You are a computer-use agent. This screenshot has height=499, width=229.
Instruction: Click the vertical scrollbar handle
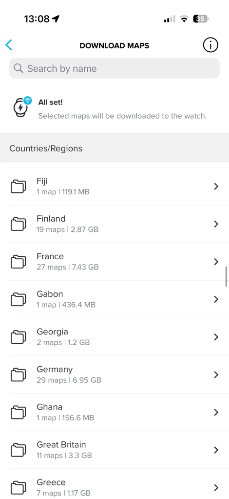pos(226,276)
